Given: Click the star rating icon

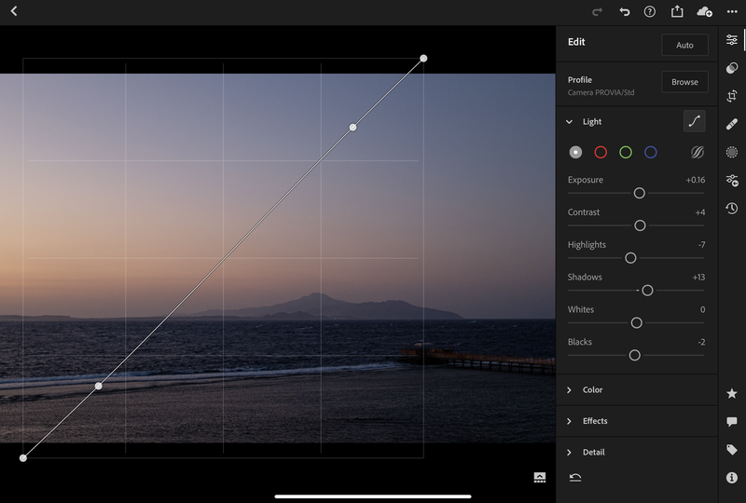Looking at the screenshot, I should coord(732,393).
